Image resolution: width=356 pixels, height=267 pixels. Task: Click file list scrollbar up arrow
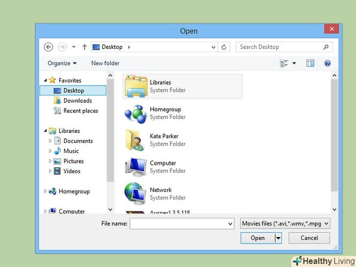click(x=334, y=75)
